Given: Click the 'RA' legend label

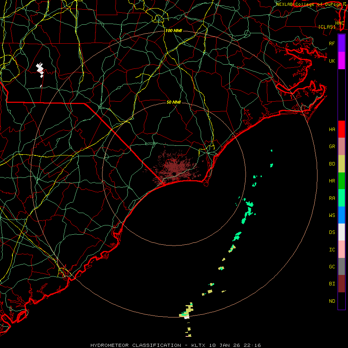Looking at the screenshot, I should coord(332,198).
